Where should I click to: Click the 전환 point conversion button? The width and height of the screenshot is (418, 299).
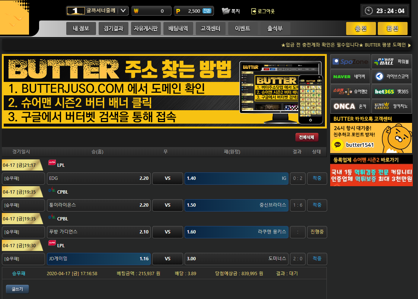[207, 11]
